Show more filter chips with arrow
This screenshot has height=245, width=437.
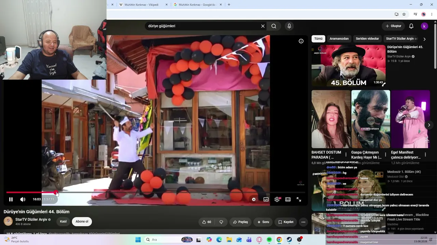click(424, 39)
